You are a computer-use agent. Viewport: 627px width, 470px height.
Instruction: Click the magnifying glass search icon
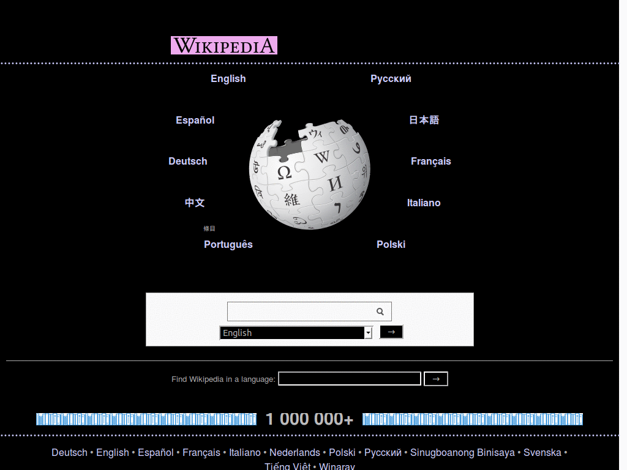tap(380, 311)
